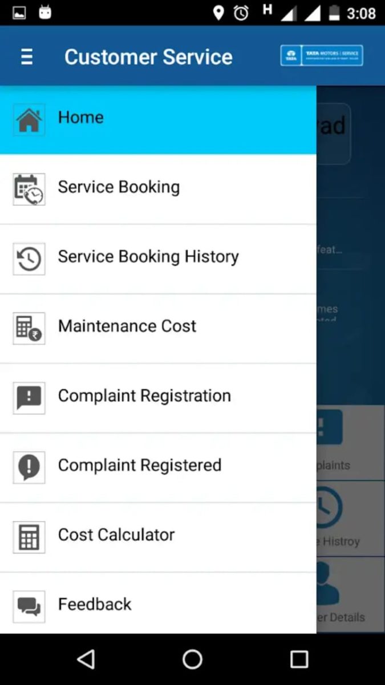Tap the Feedback chat bubbles icon

tap(29, 606)
